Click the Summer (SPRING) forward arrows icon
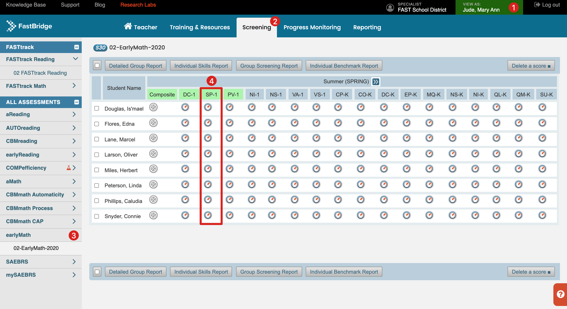 pyautogui.click(x=376, y=82)
